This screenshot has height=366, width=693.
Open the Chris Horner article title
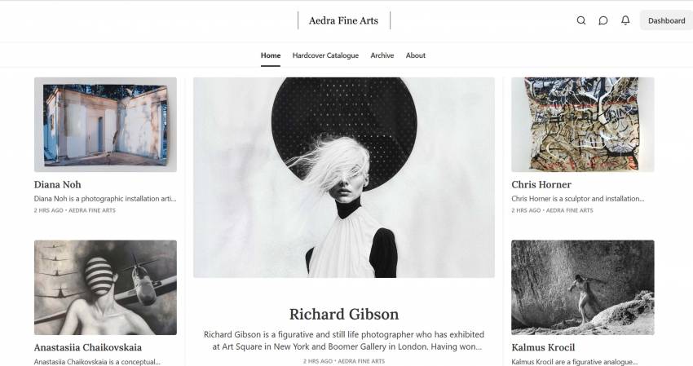(541, 184)
